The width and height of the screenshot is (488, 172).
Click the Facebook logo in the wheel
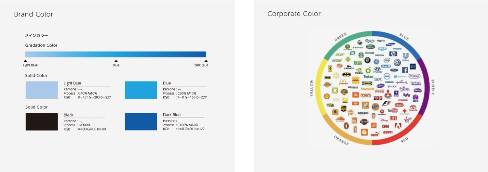point(405,70)
